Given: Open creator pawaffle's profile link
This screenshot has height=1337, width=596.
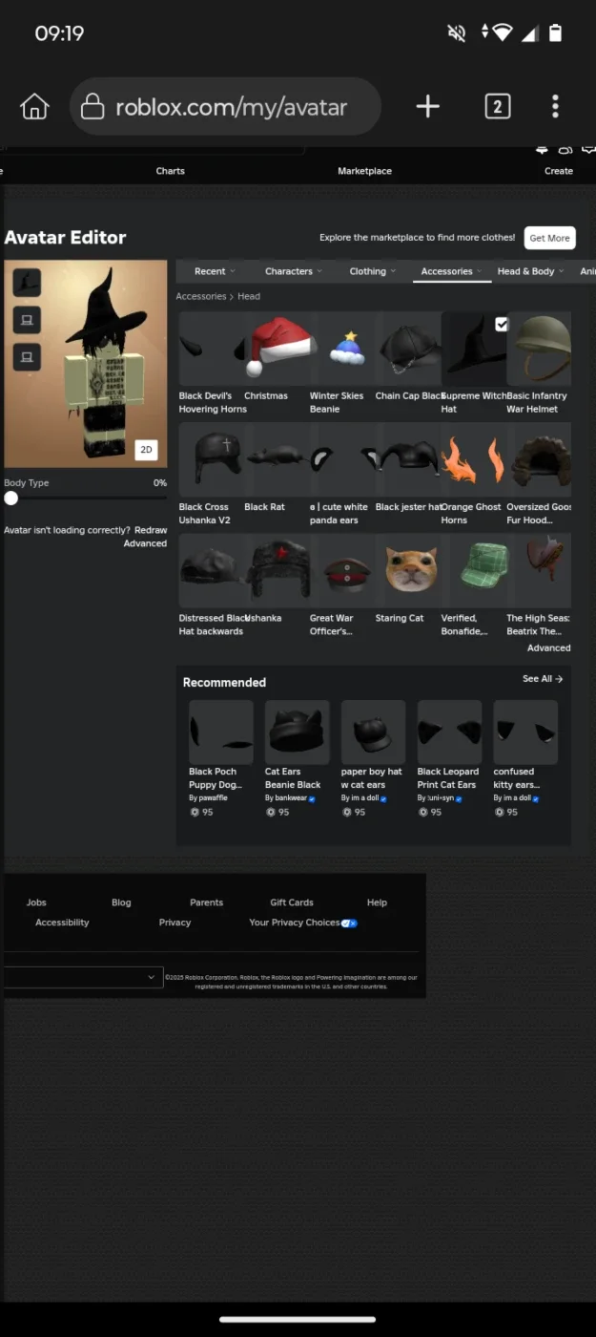Looking at the screenshot, I should point(213,798).
